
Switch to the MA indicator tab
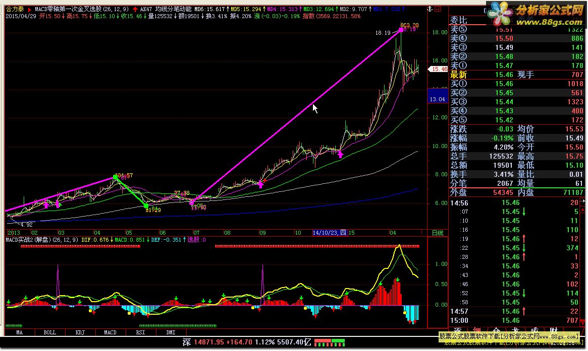pyautogui.click(x=20, y=332)
